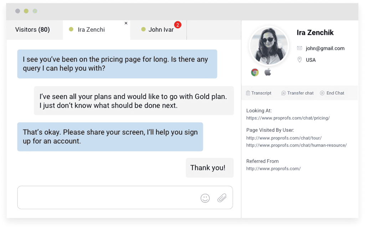Click the Chrome browser icon under the avatar
Screen dimensions: 365x228
(255, 72)
